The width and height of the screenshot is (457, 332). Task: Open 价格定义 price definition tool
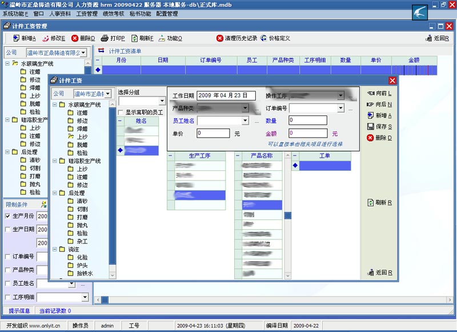275,38
